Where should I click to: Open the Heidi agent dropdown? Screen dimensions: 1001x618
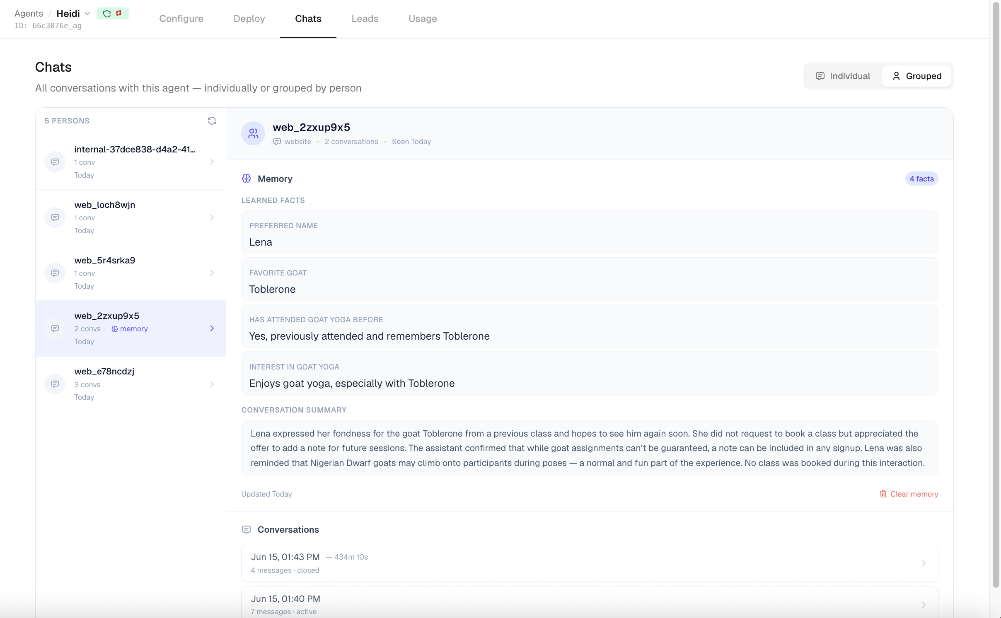pyautogui.click(x=87, y=14)
